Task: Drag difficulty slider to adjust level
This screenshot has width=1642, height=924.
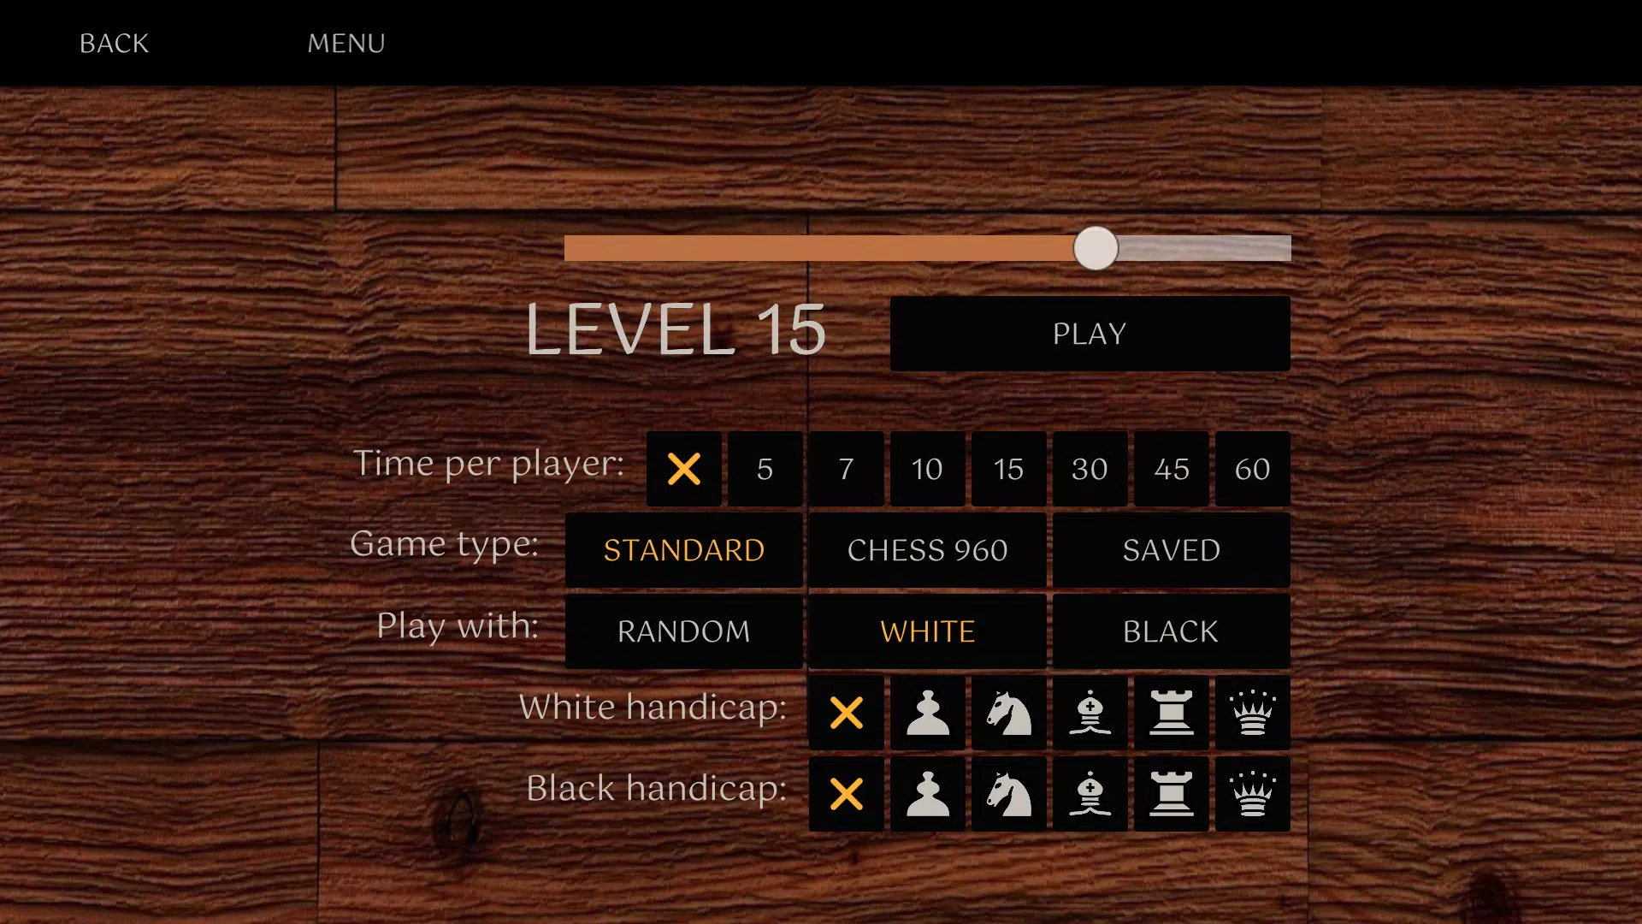Action: pos(1095,247)
